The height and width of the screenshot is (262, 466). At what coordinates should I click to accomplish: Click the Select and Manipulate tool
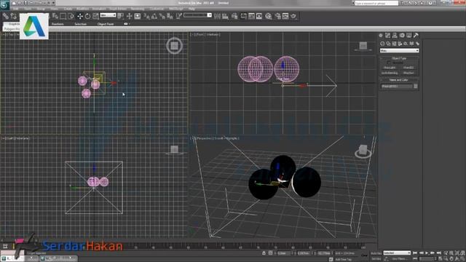pyautogui.click(x=130, y=16)
